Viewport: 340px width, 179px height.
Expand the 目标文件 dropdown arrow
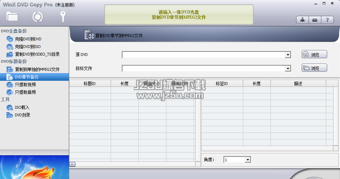click(x=288, y=68)
